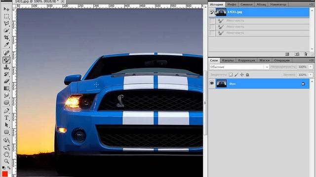Select the Gradient tool
316x177 pixels.
[6, 88]
